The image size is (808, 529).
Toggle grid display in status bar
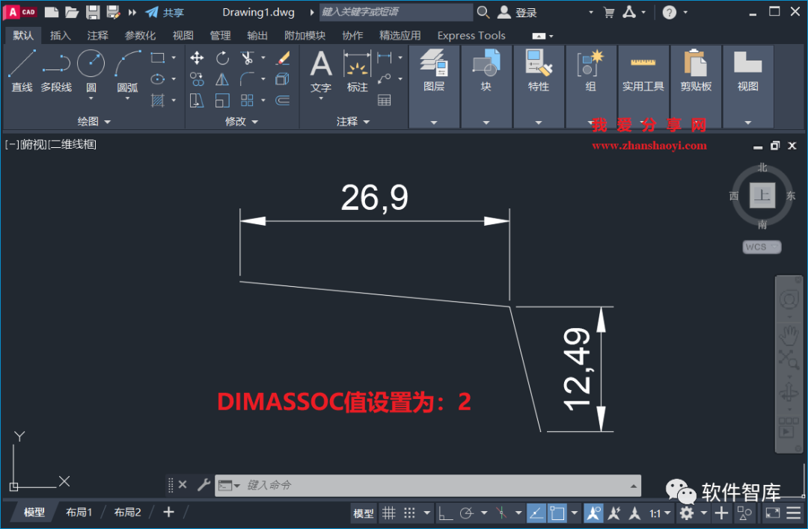pos(388,513)
